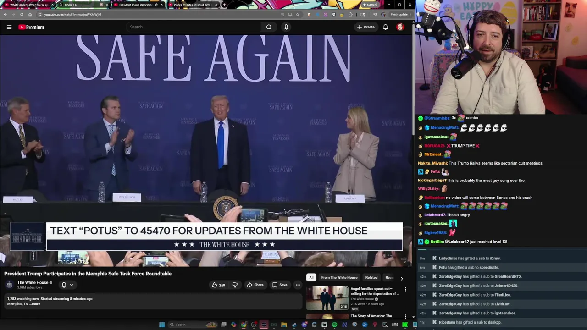Click the Finish update browser button
This screenshot has height=330, width=587.
pos(400,14)
